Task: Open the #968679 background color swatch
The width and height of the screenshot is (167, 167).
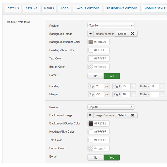Action: [x=91, y=42]
